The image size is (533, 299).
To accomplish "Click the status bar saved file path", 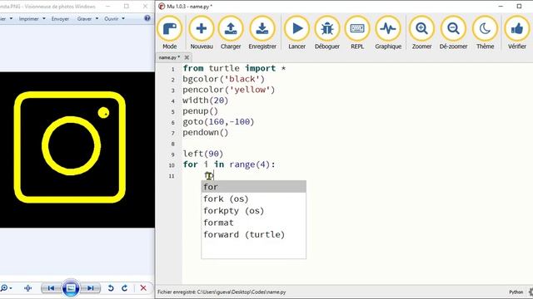I will click(x=222, y=292).
